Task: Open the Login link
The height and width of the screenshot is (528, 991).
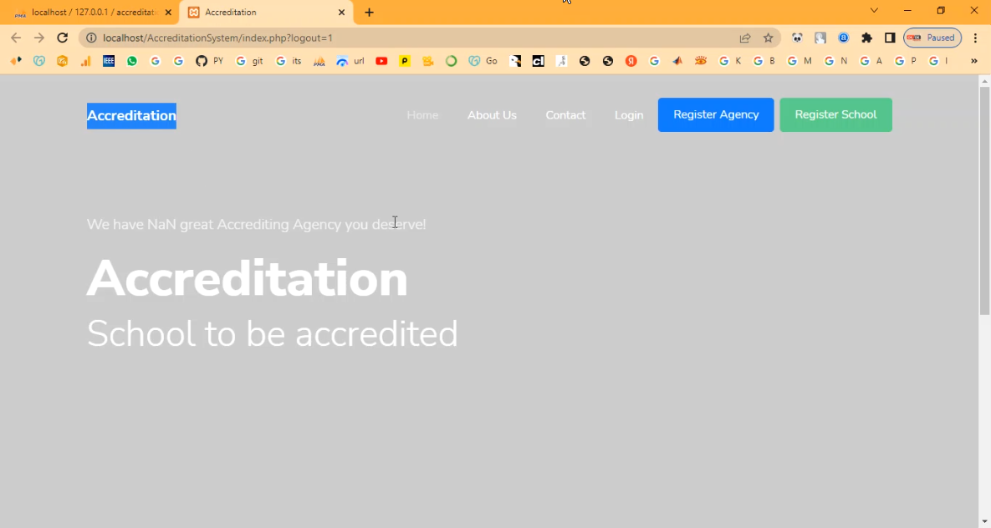Action: click(x=629, y=115)
